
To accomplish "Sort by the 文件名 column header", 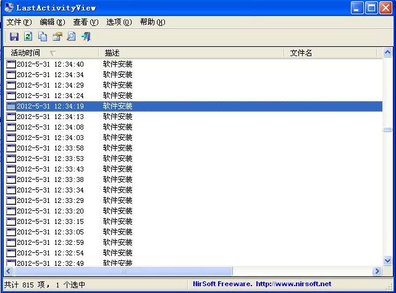I will (x=331, y=53).
